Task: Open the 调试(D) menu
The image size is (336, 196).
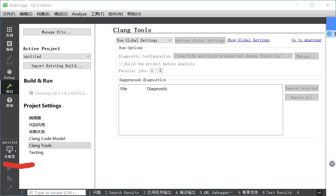Action: [61, 14]
